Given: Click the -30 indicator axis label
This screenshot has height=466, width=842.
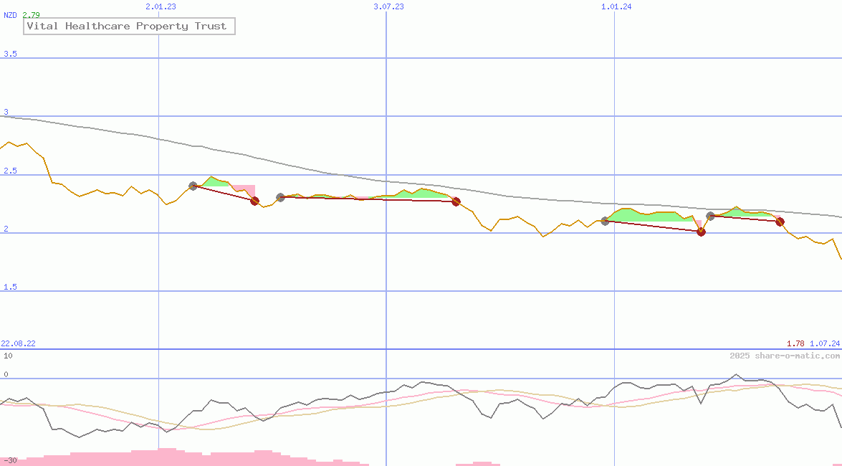Looking at the screenshot, I should coord(9,460).
